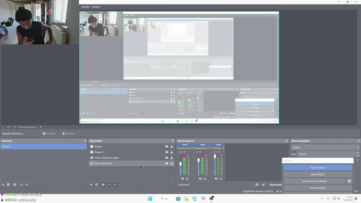361x203 pixels.
Task: Float the Ses Karıştırıcı dock panel
Action: coord(287,141)
